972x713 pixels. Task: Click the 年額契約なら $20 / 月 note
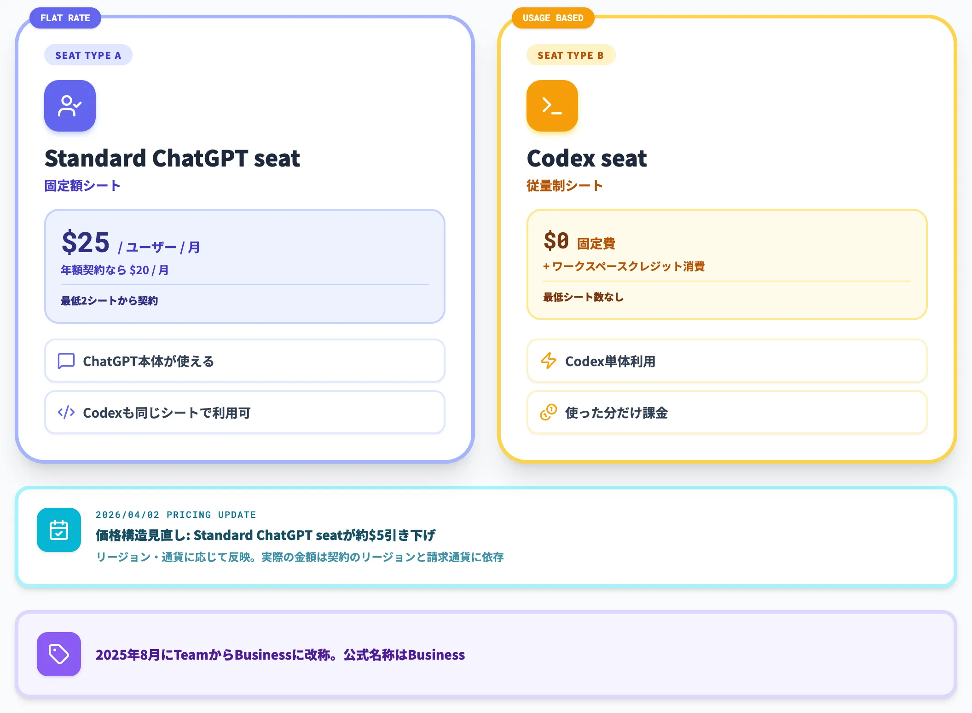point(115,270)
